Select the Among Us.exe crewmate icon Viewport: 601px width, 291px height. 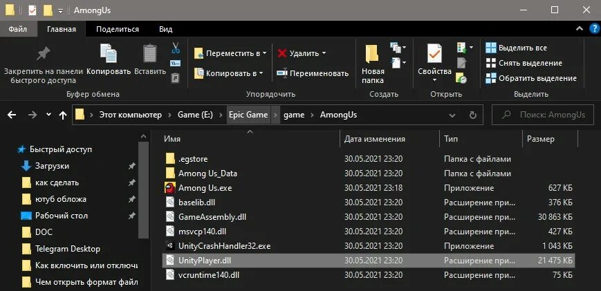[x=170, y=188]
